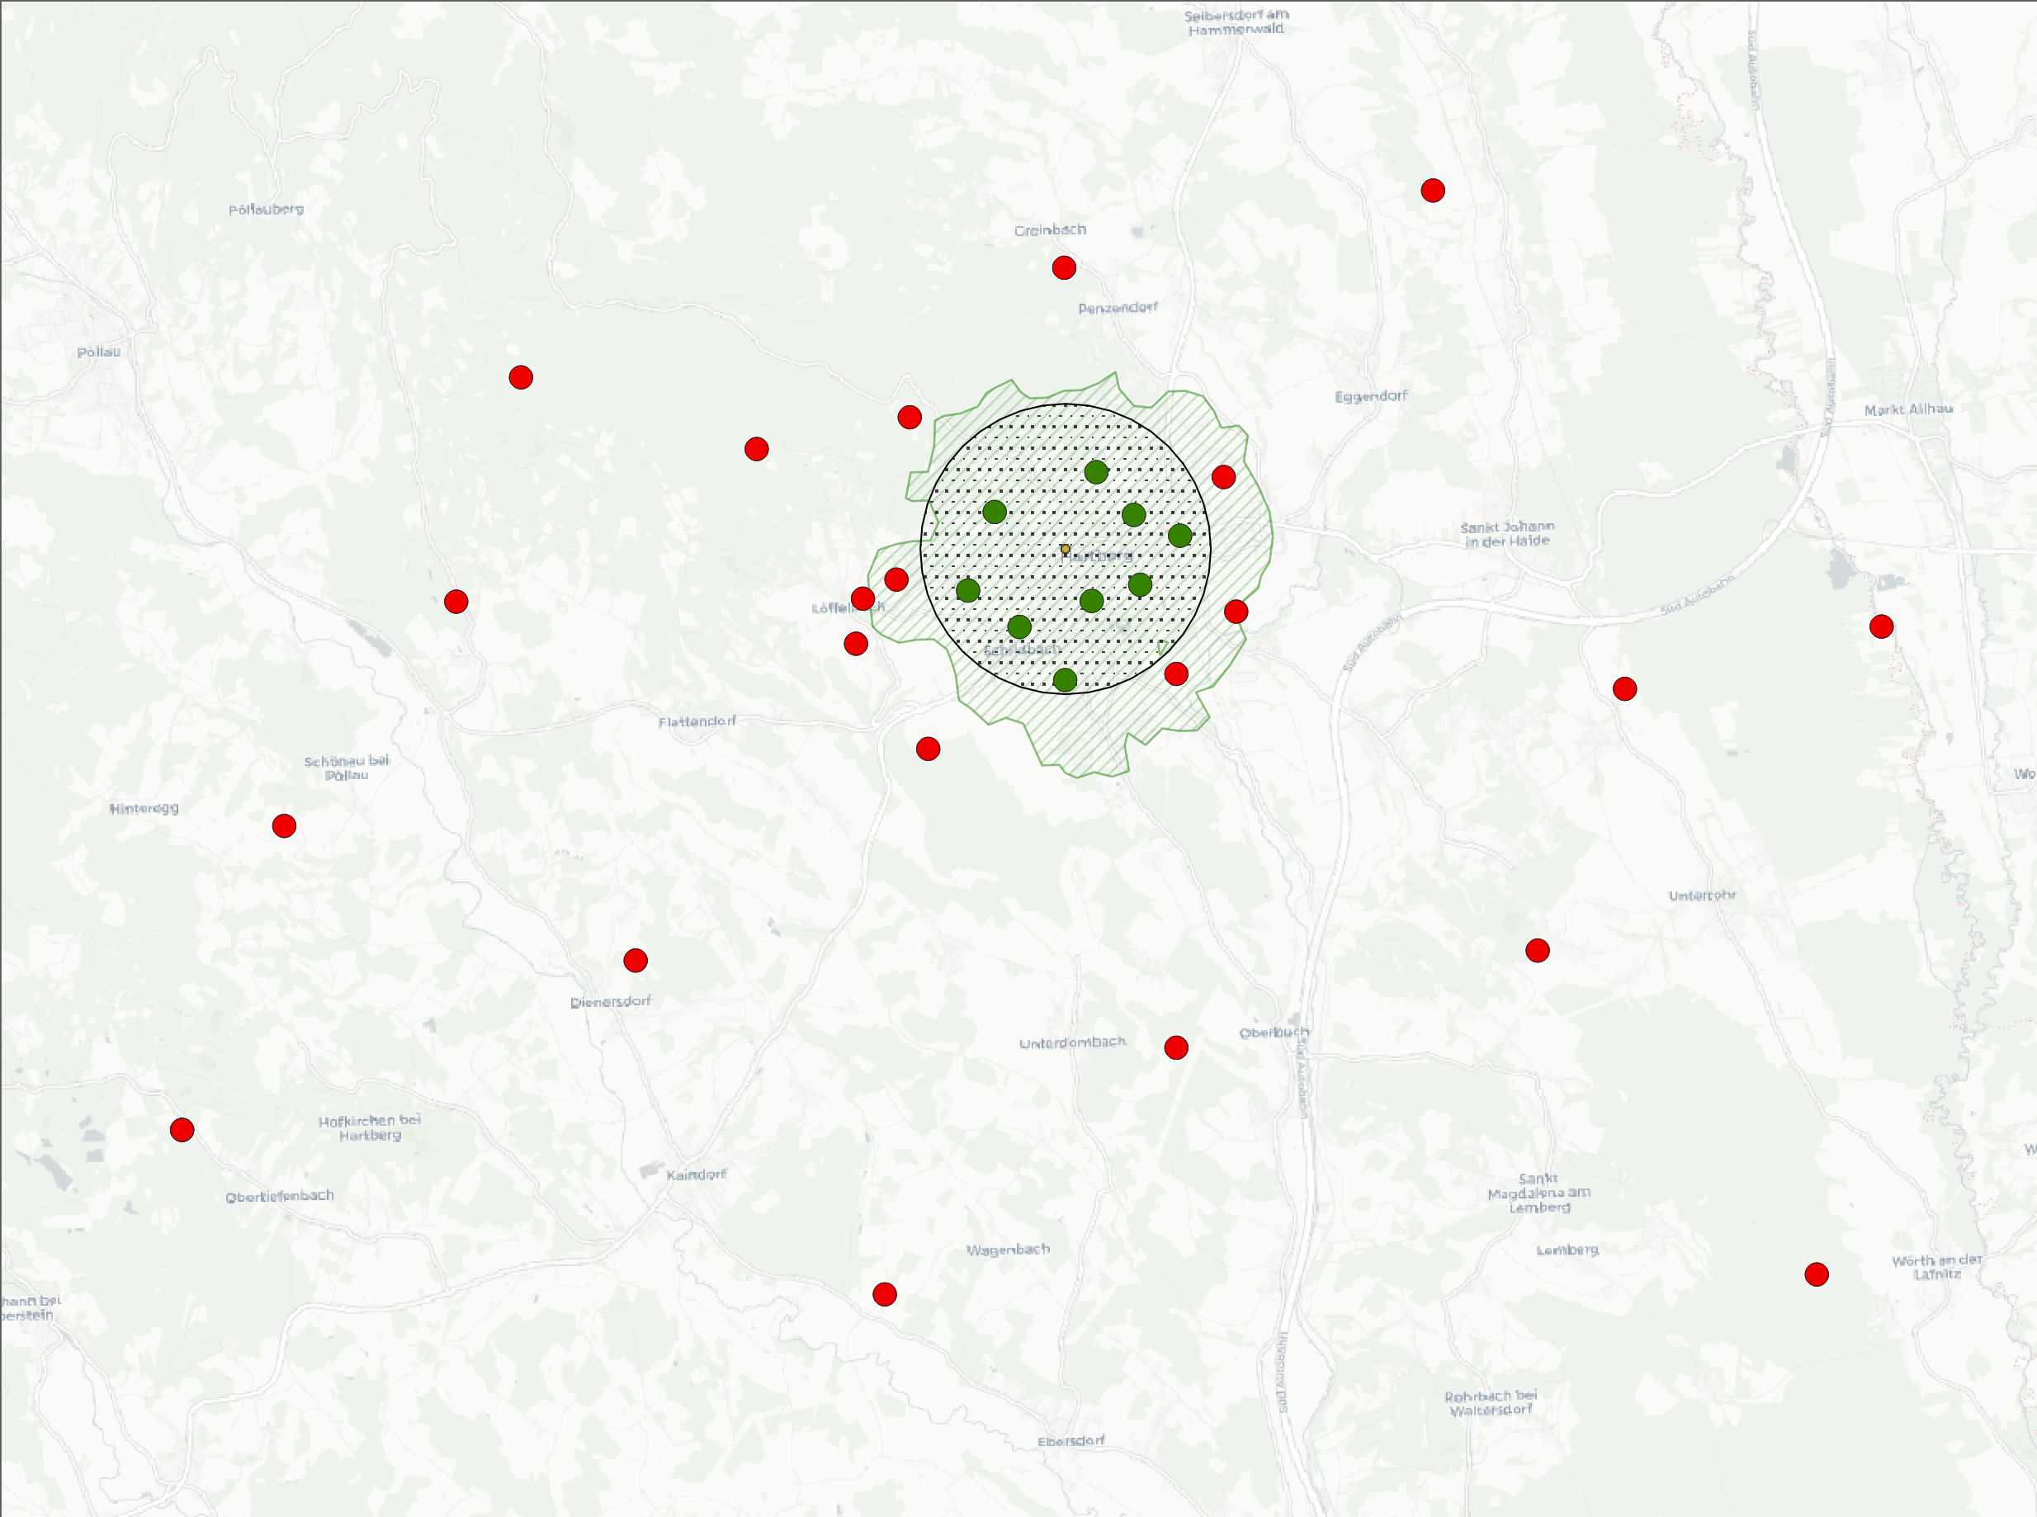The height and width of the screenshot is (1517, 2037).
Task: Select the small orange center point at Hartberg
Action: point(1066,548)
